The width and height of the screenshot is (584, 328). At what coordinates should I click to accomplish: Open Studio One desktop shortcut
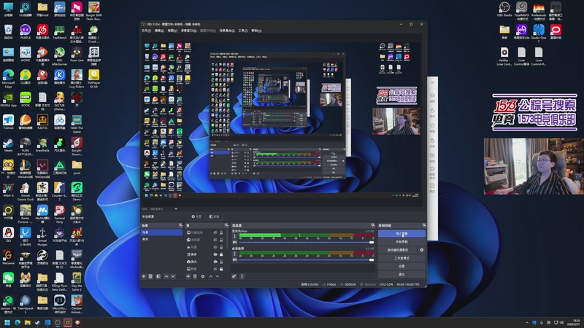coord(539,31)
